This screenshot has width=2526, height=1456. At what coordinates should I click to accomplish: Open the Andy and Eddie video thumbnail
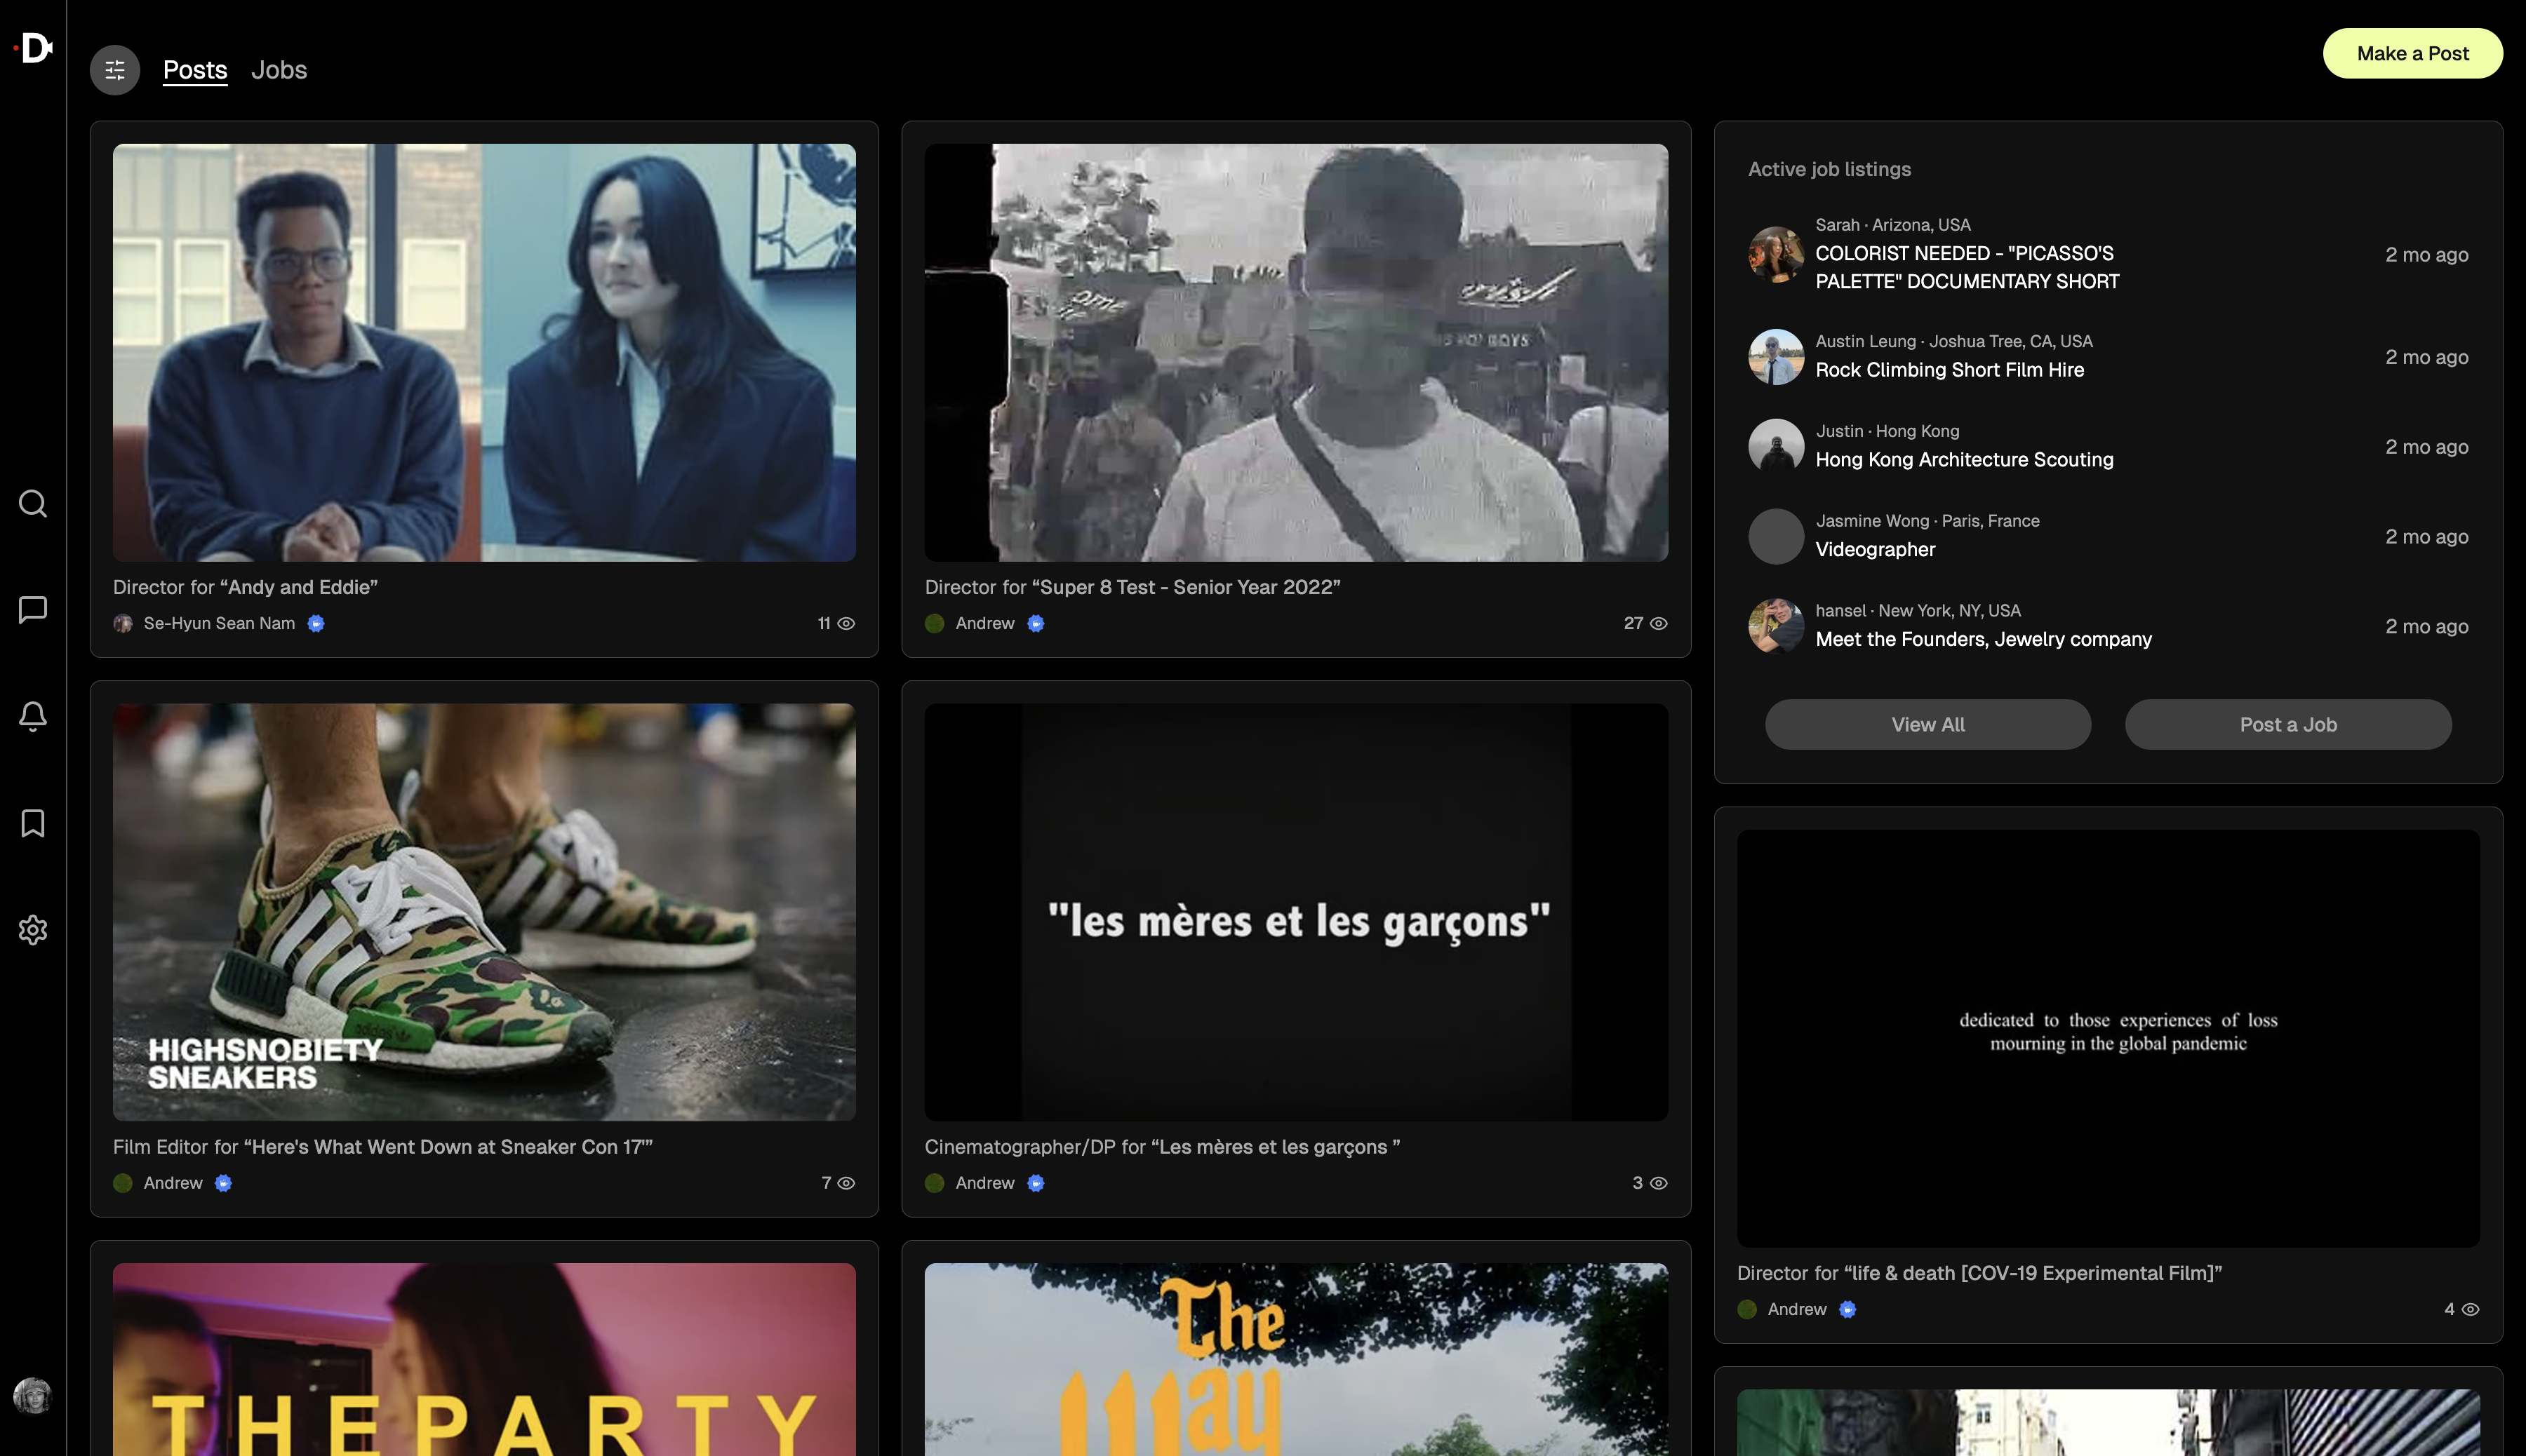484,352
